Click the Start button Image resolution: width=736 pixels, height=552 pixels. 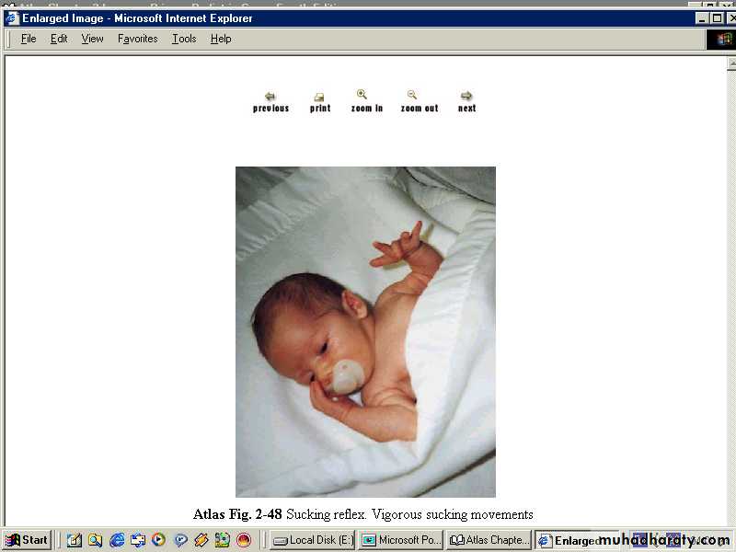27,540
